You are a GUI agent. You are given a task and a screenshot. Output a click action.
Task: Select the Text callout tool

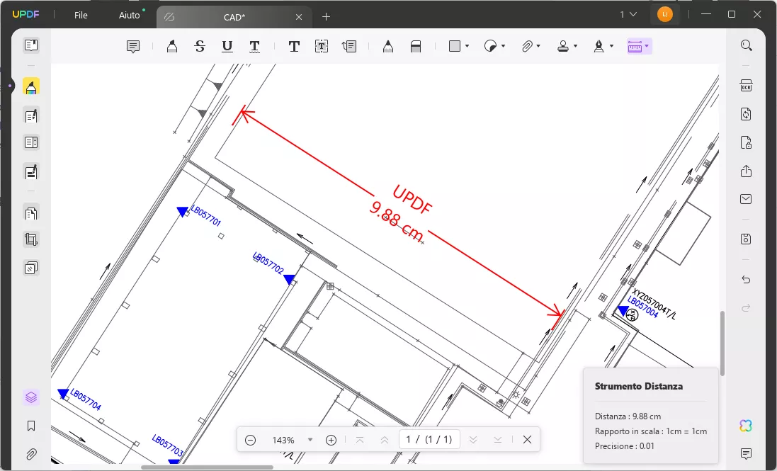[x=349, y=47]
